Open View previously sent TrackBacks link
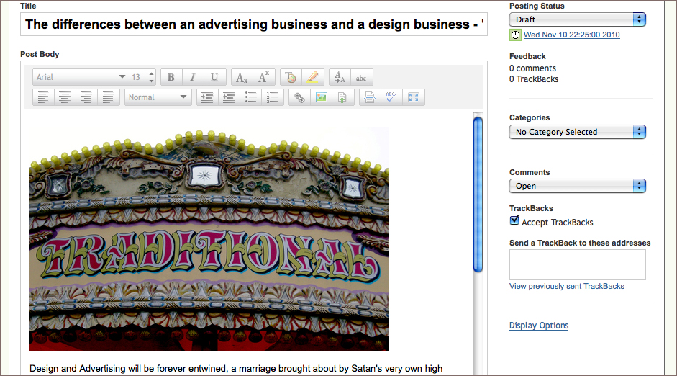The image size is (677, 376). [566, 286]
